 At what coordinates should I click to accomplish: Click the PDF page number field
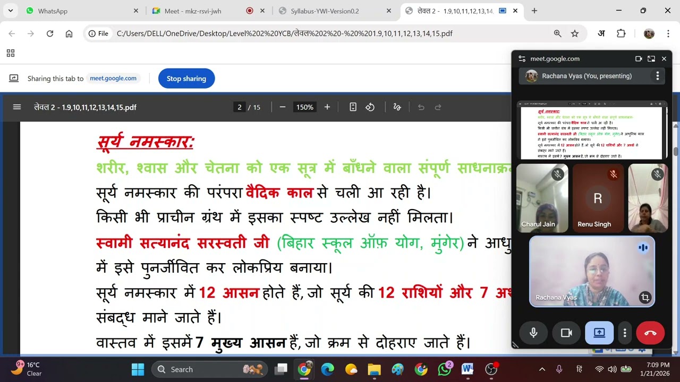[x=240, y=107]
